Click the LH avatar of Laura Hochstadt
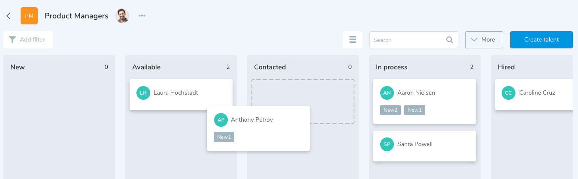This screenshot has width=578, height=179. [143, 93]
